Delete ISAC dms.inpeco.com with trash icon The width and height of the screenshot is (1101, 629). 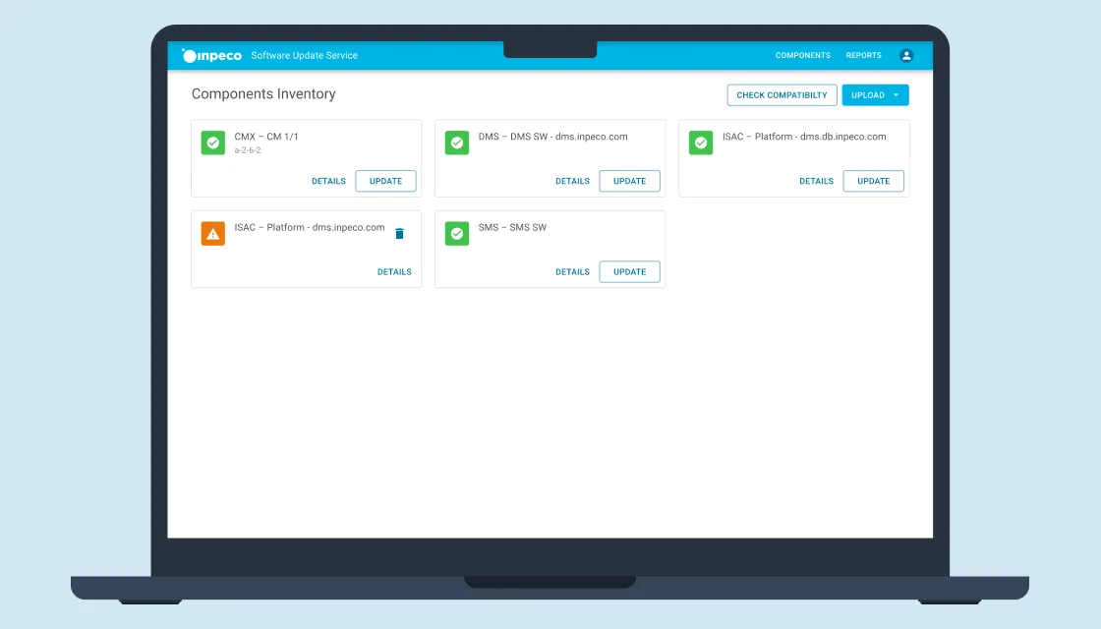[399, 234]
